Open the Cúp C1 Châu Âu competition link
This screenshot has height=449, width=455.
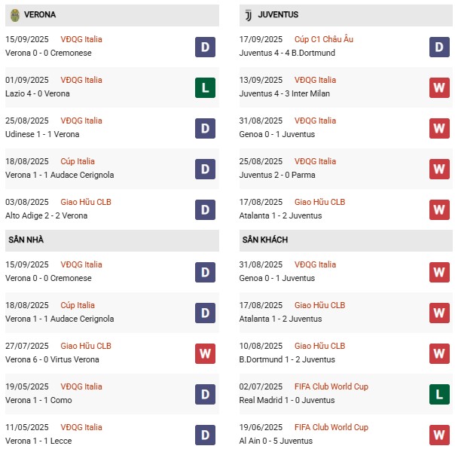(324, 39)
